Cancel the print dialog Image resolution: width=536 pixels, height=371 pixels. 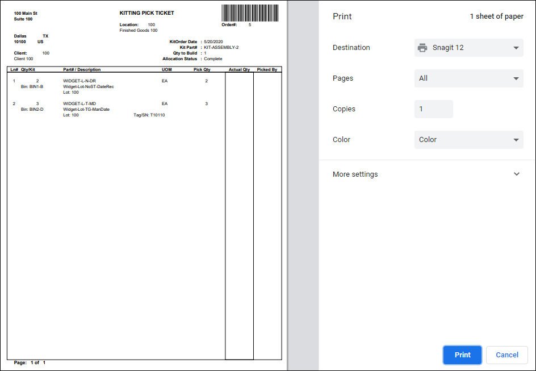[506, 355]
